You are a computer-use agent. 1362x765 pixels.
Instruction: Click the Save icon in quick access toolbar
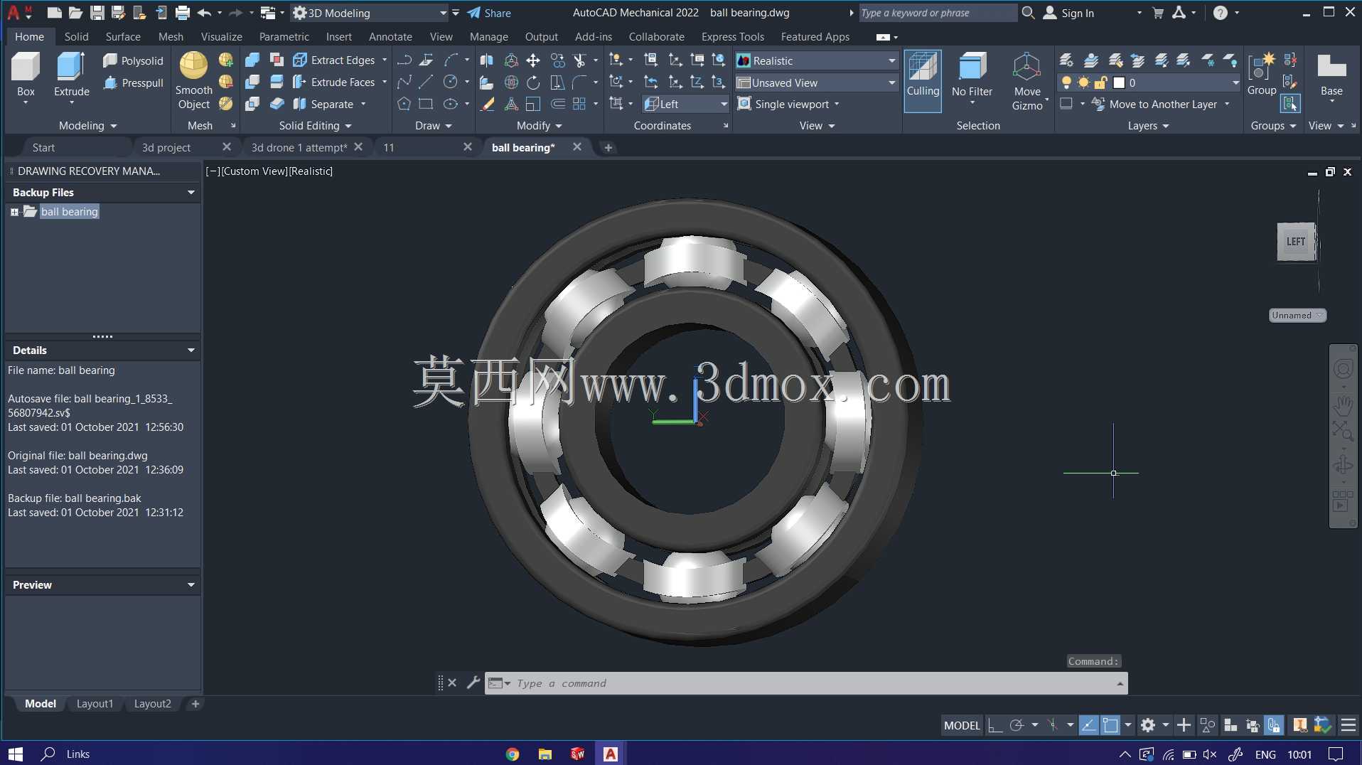(x=97, y=13)
